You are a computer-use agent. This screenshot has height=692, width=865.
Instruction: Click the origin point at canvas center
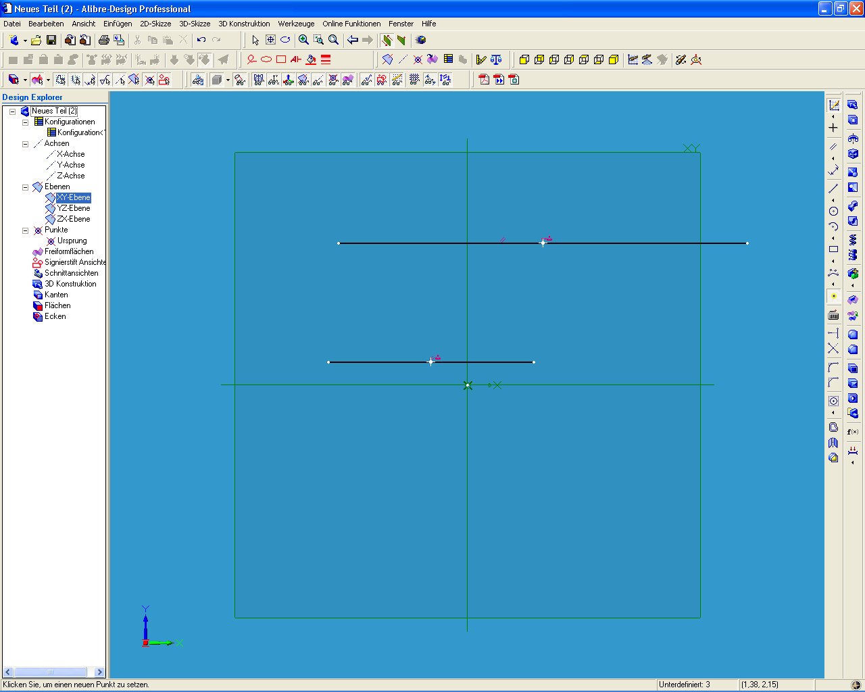(468, 385)
